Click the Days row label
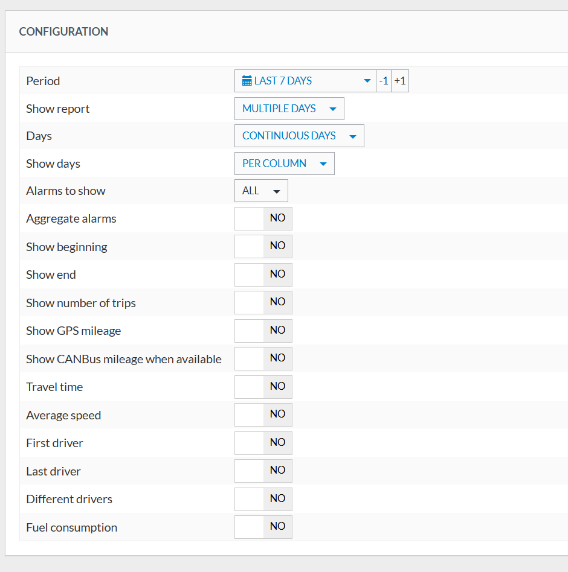Viewport: 568px width, 572px height. pyautogui.click(x=39, y=136)
